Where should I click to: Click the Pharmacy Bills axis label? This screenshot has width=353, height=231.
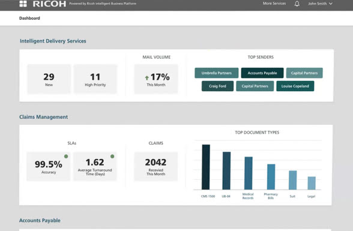(x=271, y=196)
